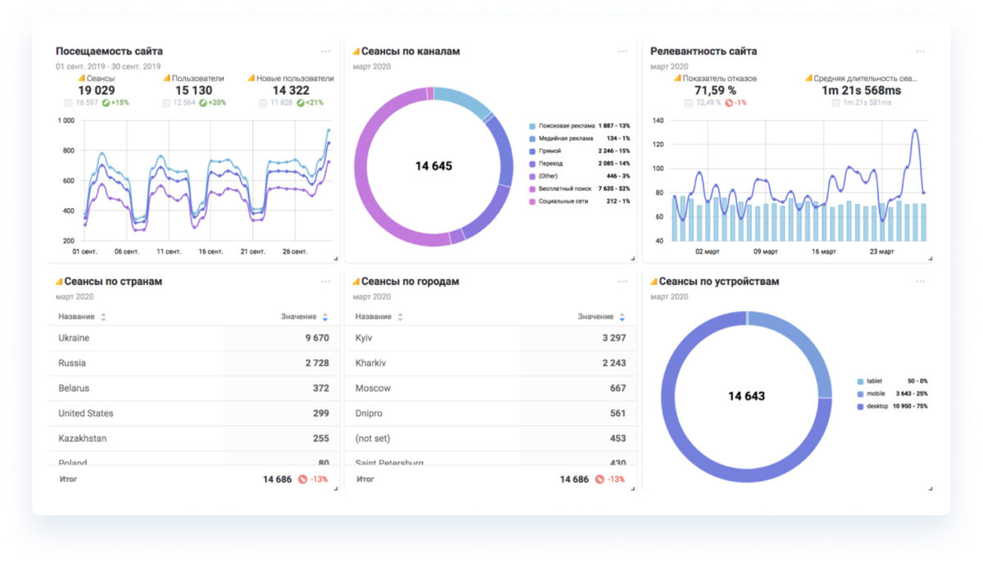Click the Russia row in countries table

(x=194, y=363)
